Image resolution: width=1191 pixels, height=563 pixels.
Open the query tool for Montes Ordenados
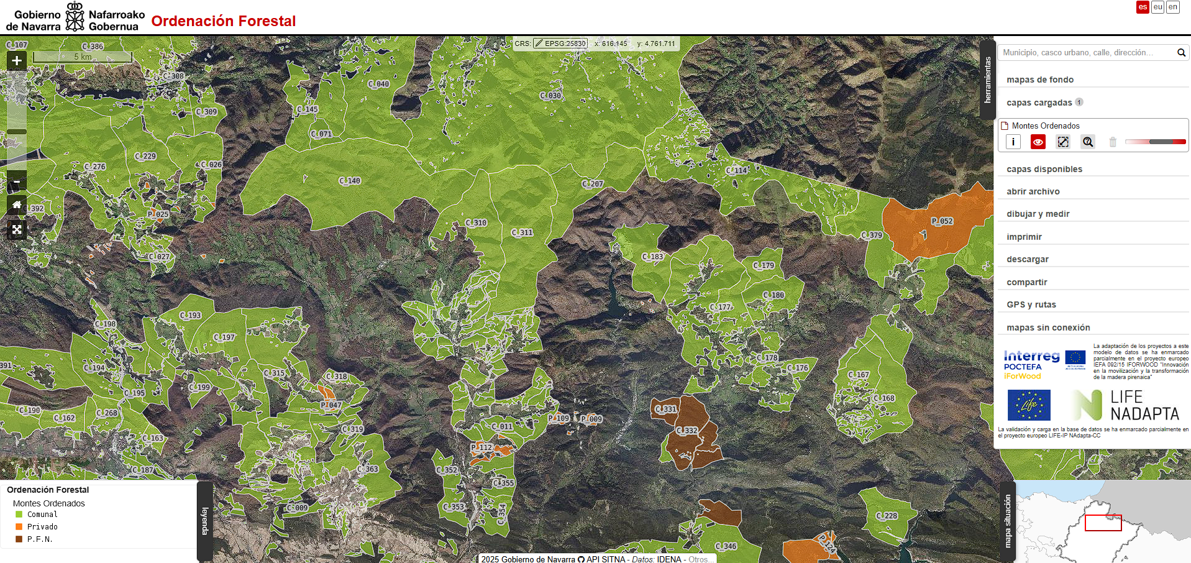pos(1087,142)
